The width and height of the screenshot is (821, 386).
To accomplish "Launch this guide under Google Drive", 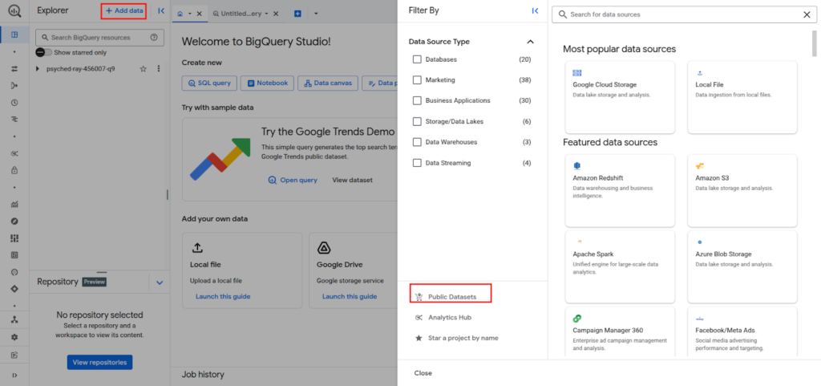I will [350, 296].
